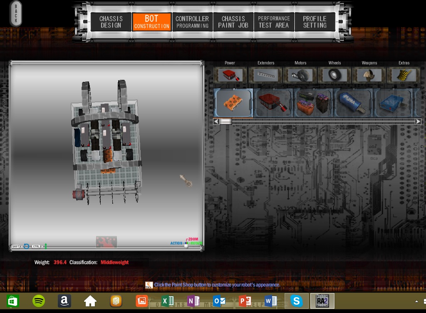Open Outlook from the taskbar

pos(219,301)
